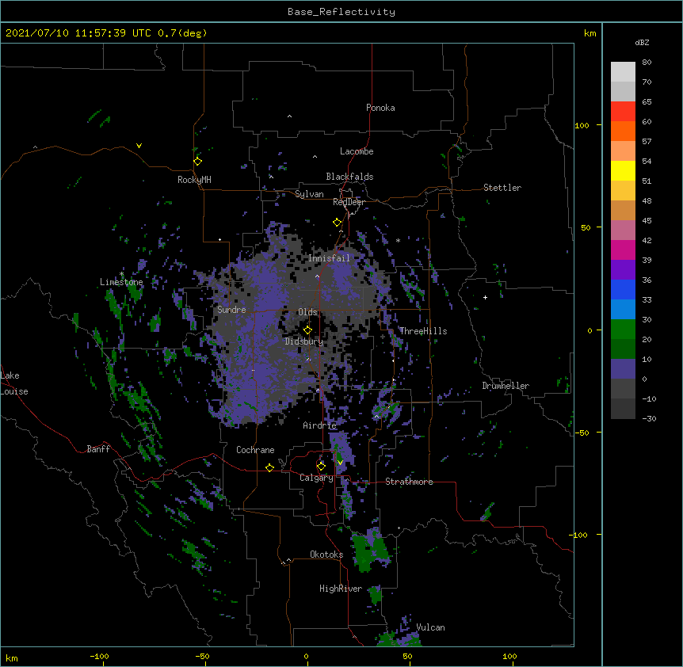Screen dimensions: 683x667
Task: Click the Lake Louise label
Action: click(x=14, y=383)
